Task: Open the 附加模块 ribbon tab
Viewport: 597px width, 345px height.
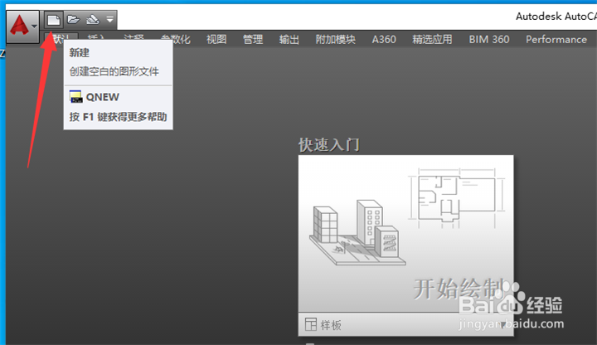Action: (x=336, y=39)
